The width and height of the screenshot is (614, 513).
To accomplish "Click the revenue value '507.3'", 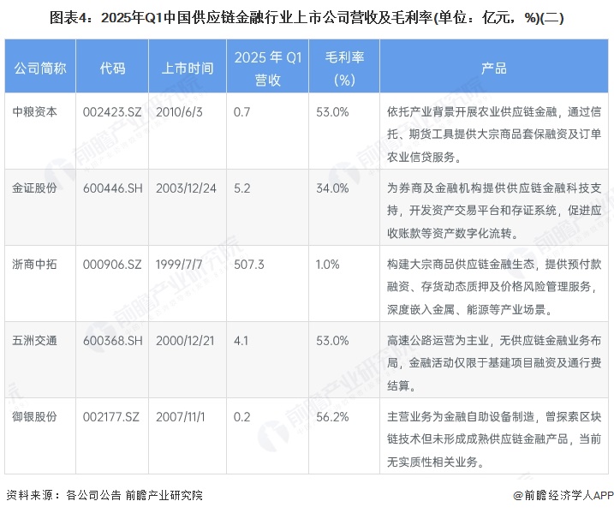I will 249,265.
